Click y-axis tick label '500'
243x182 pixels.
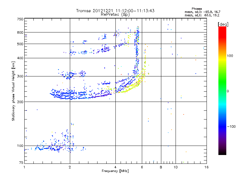20,44
